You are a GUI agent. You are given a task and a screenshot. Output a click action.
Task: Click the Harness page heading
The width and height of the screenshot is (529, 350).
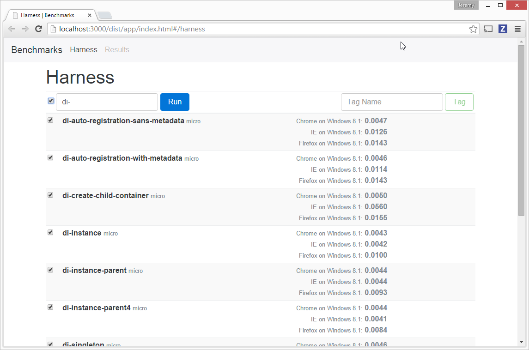80,77
